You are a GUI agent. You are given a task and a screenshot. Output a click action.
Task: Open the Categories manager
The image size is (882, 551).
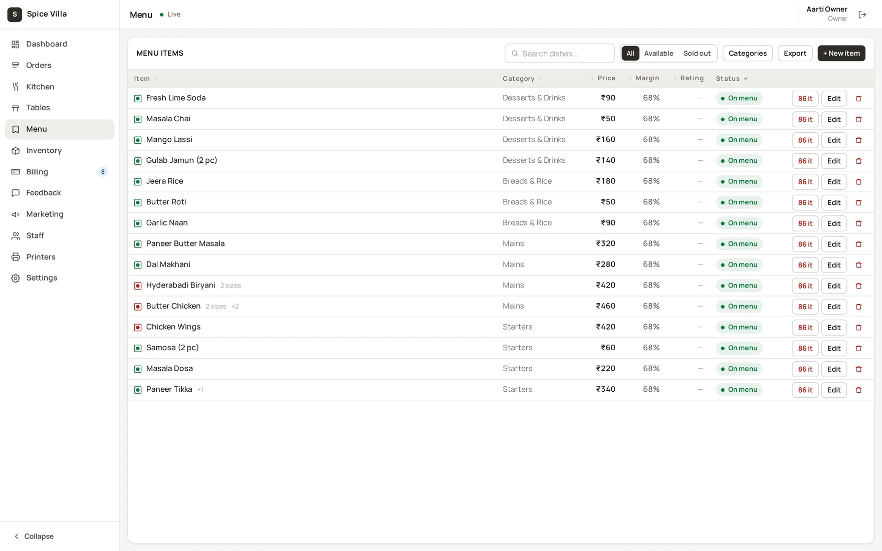coord(747,53)
